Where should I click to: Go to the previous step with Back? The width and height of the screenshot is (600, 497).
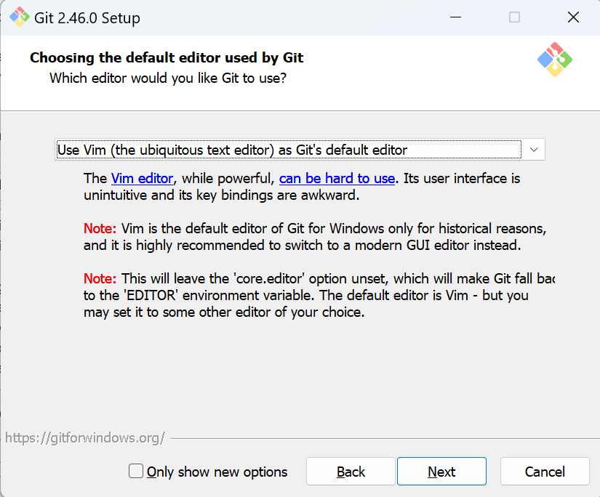[x=351, y=472]
